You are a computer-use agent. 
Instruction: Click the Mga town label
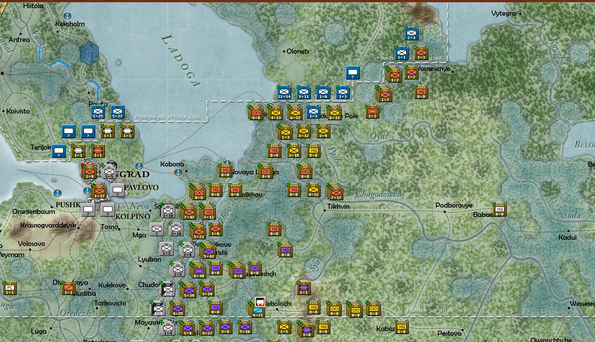[139, 235]
